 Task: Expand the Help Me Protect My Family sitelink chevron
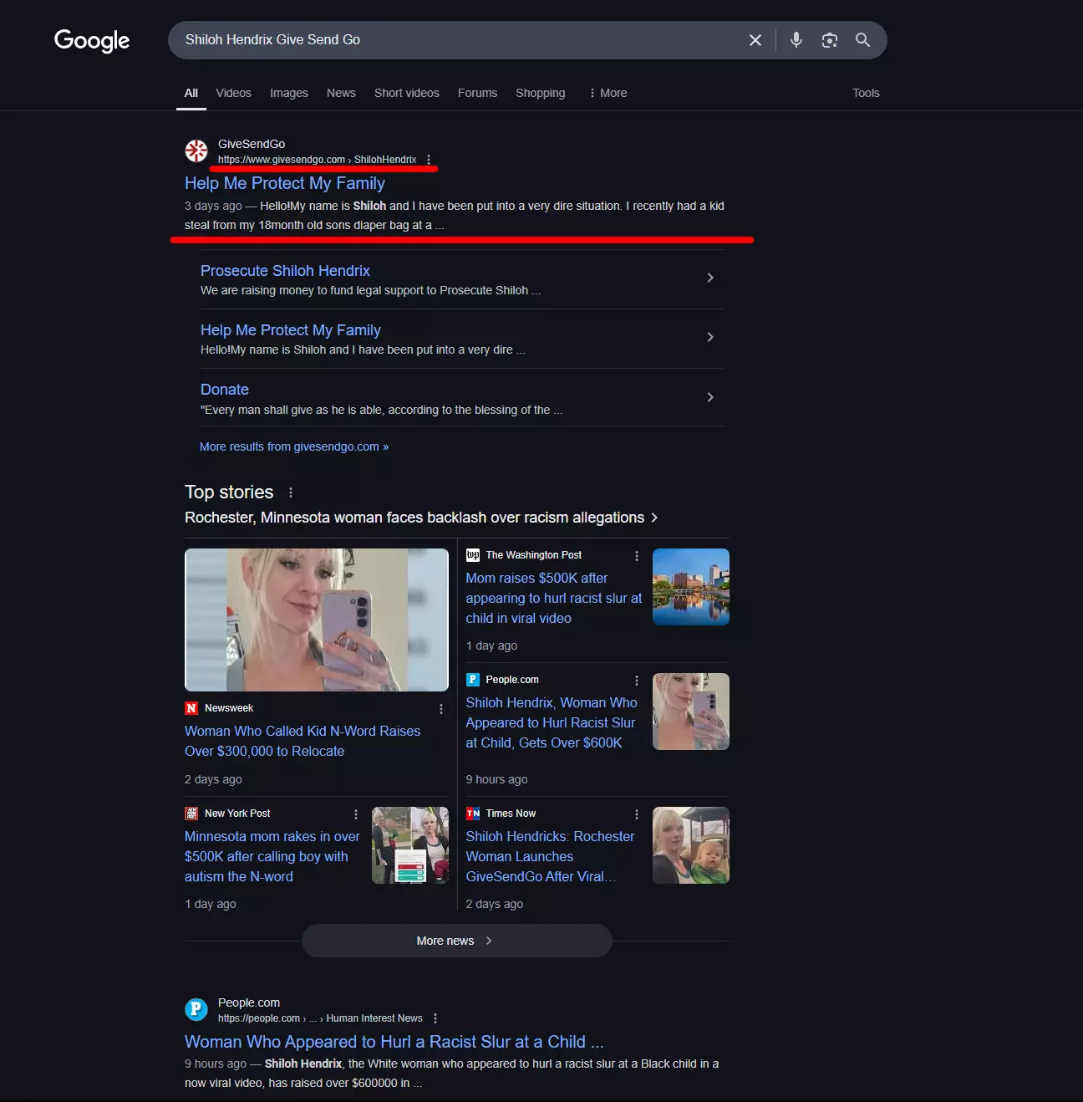(710, 337)
